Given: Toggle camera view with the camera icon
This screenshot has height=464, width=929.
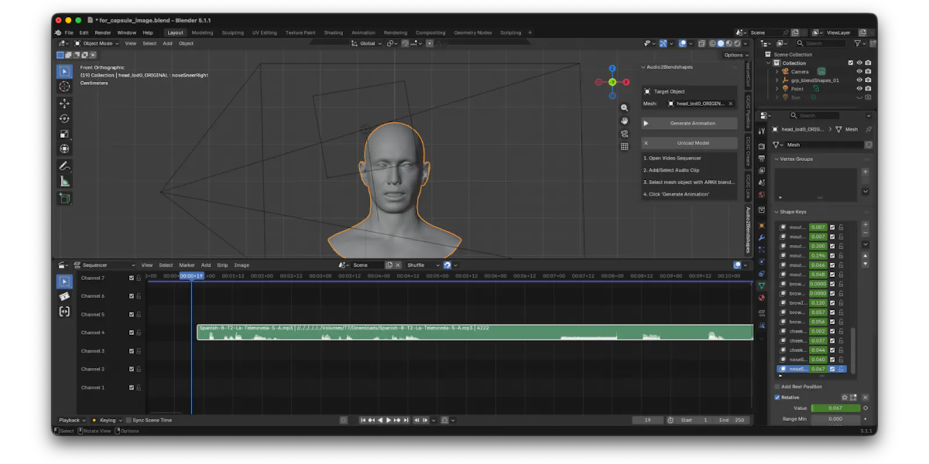Looking at the screenshot, I should point(624,133).
